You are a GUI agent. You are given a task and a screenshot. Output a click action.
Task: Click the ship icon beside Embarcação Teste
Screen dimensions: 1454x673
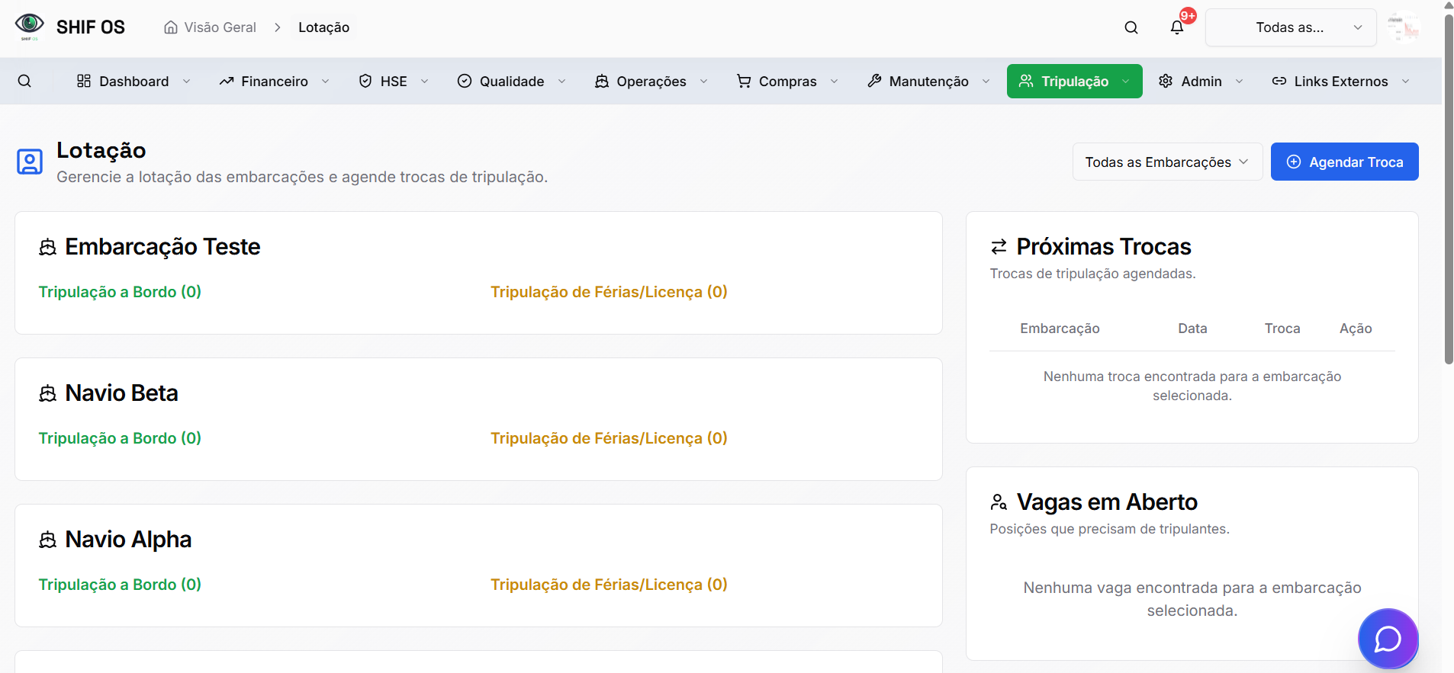coord(48,247)
